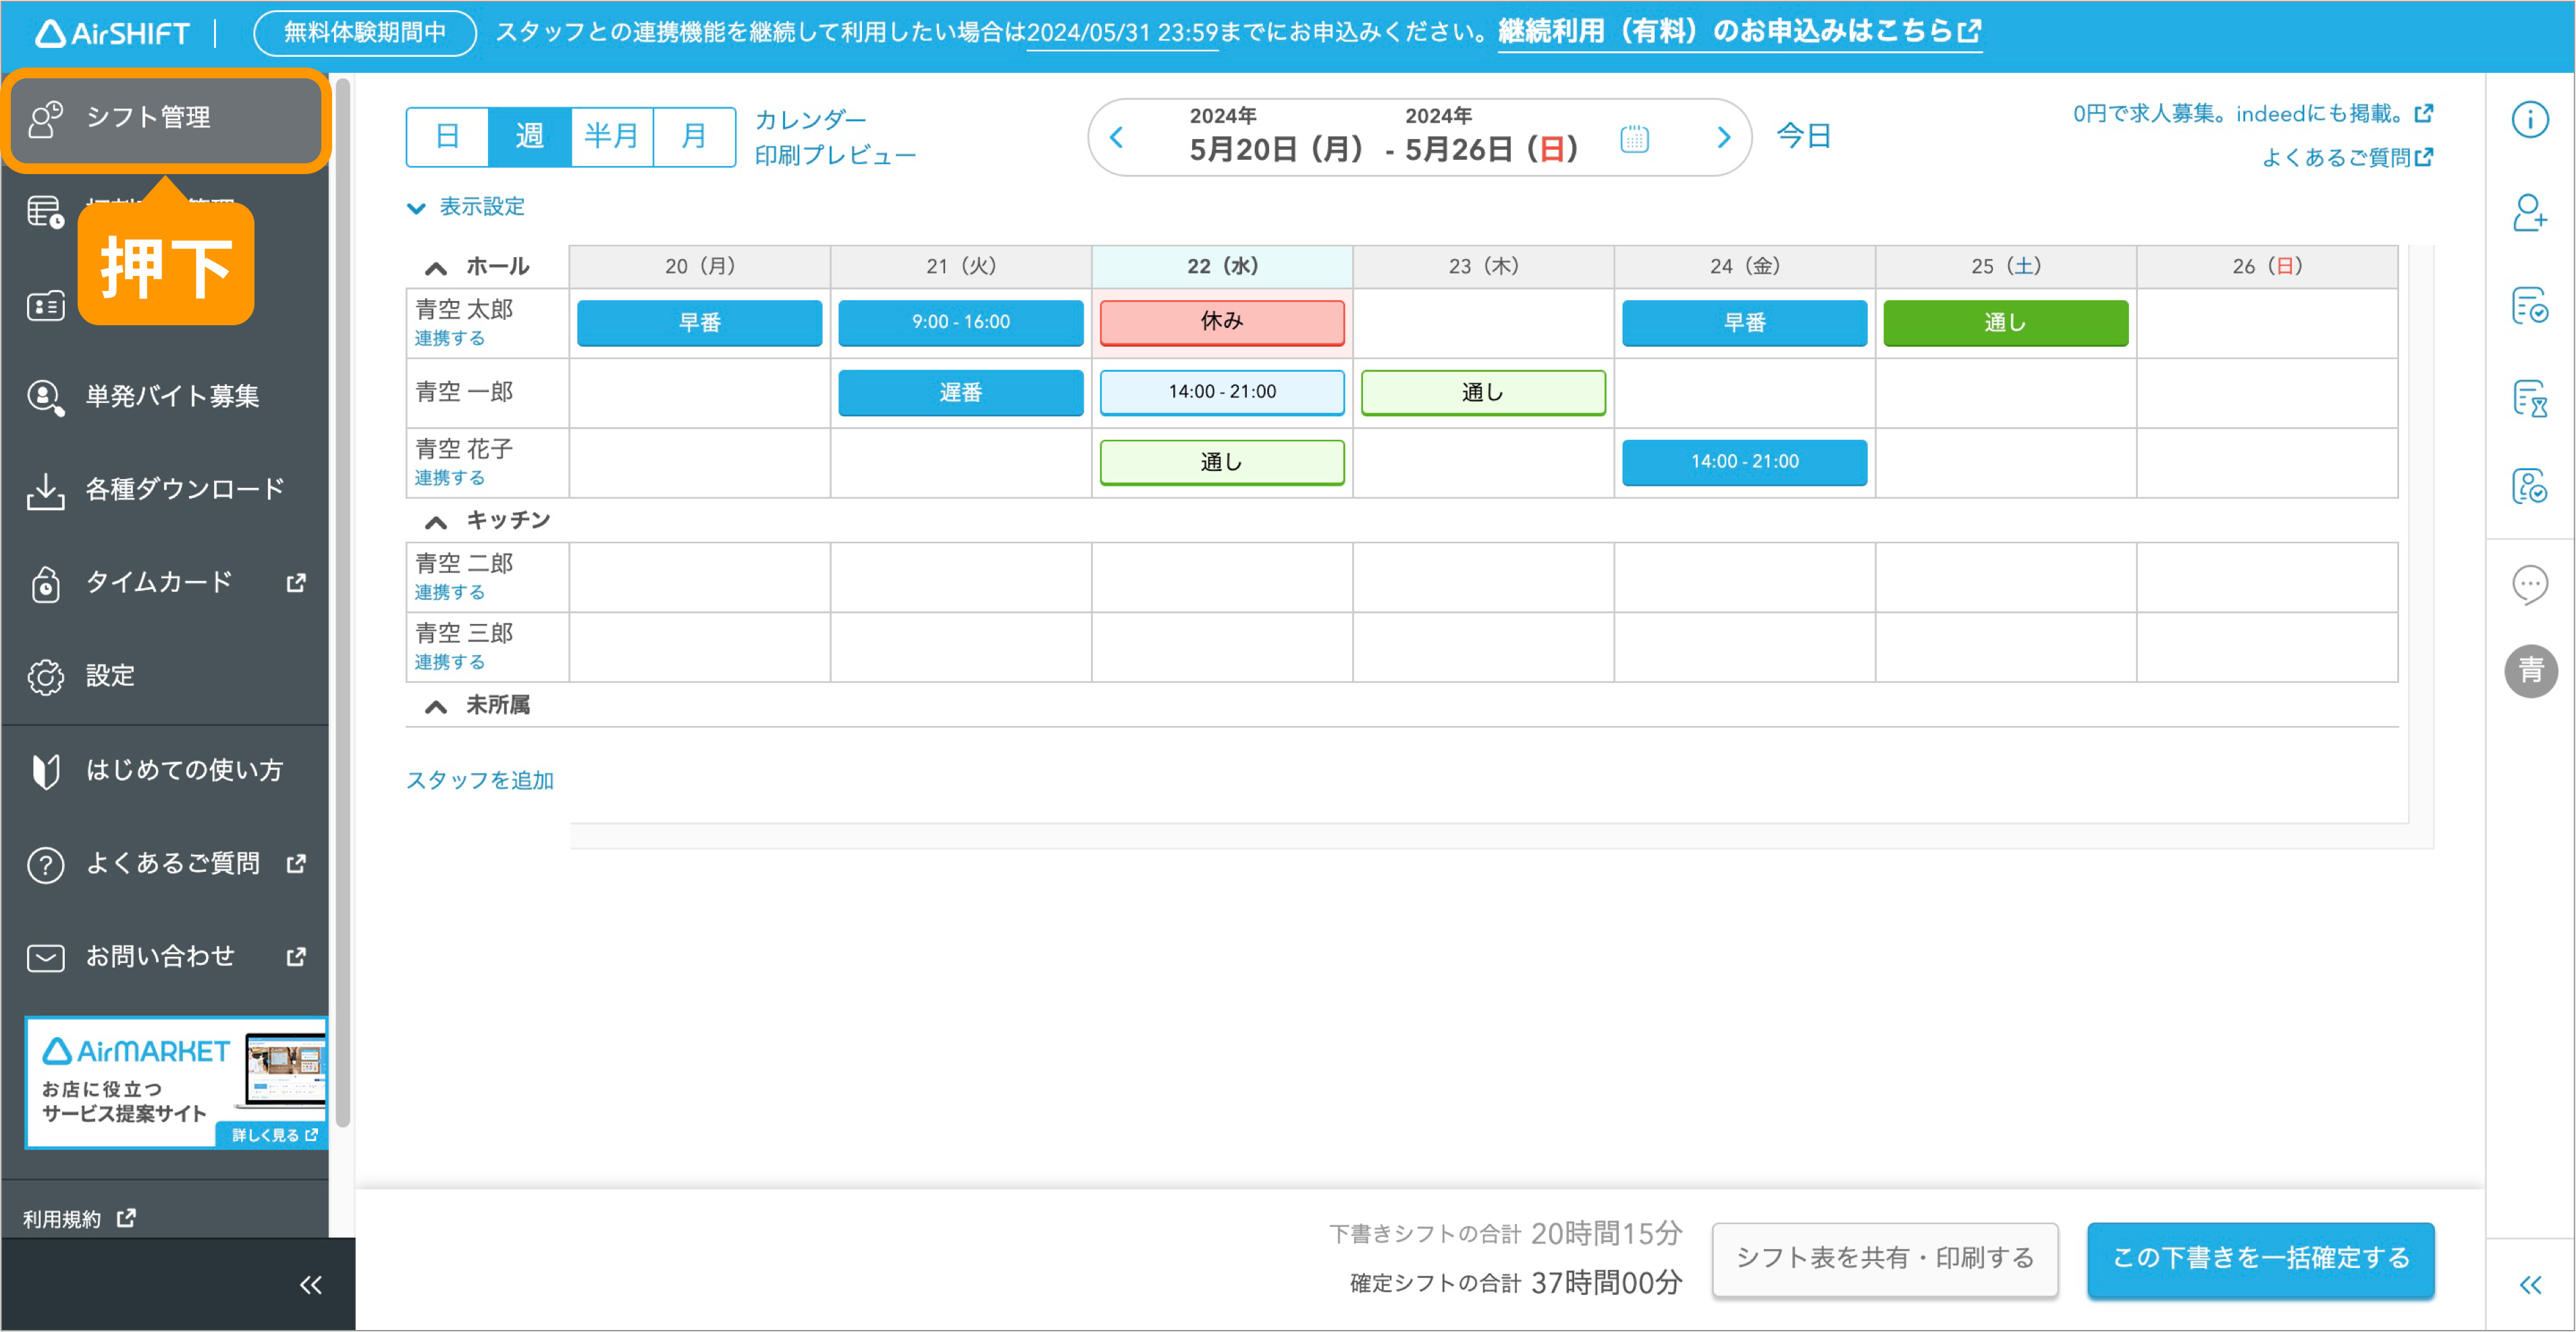Switch to 週 view tab

(x=529, y=137)
